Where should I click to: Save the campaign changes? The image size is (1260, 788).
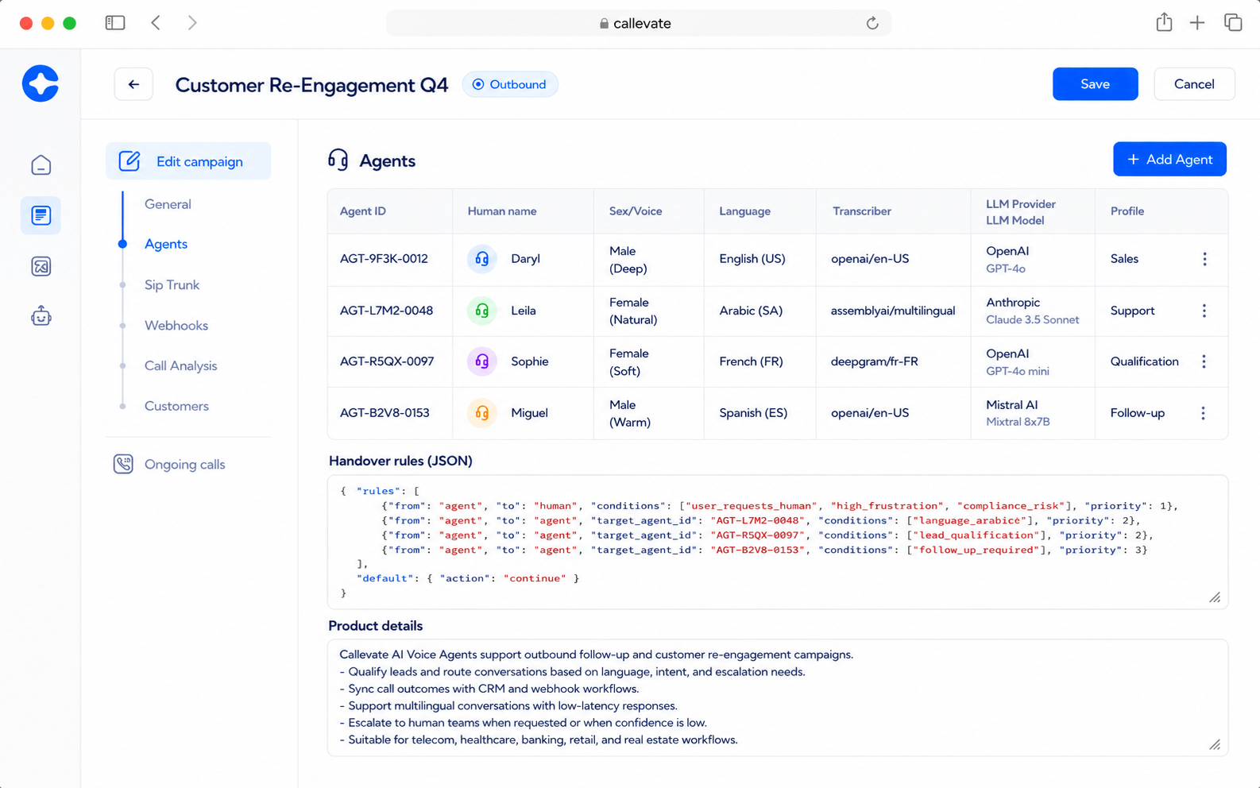[x=1095, y=84]
